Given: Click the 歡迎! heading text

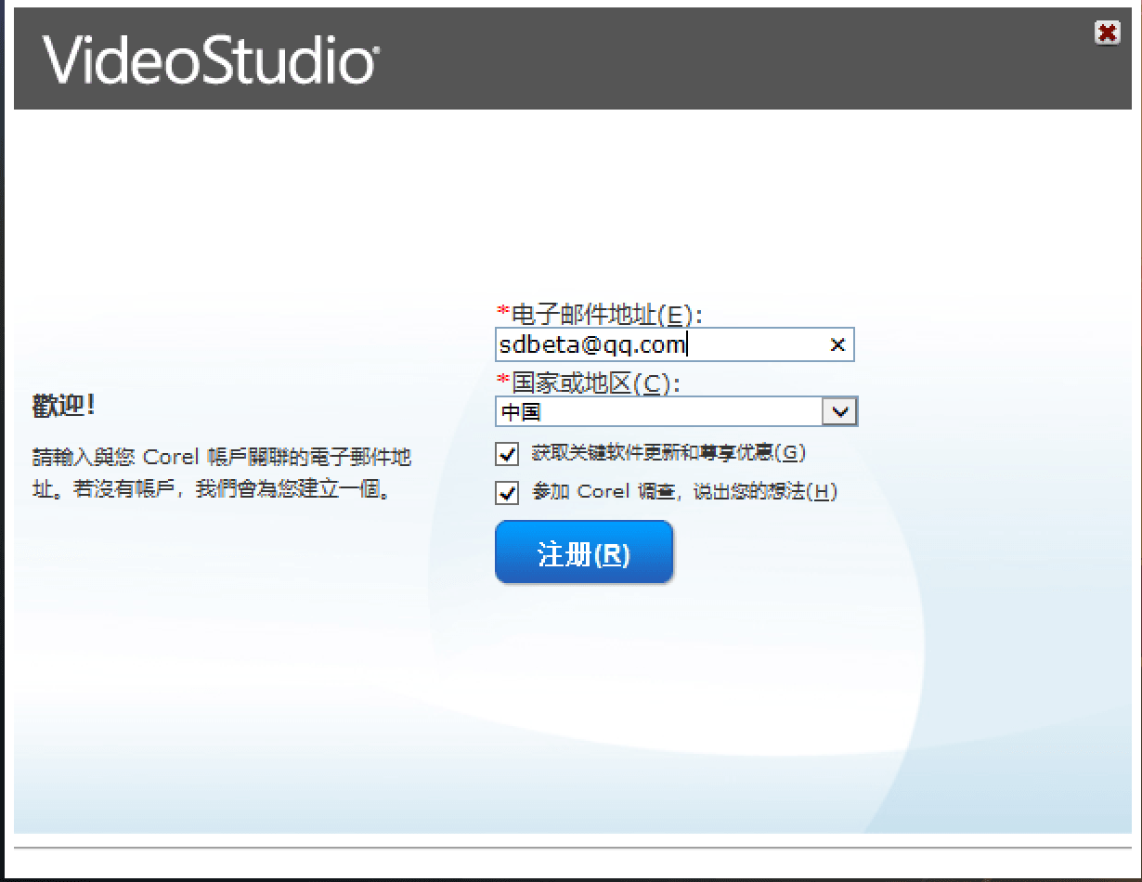Looking at the screenshot, I should (x=63, y=406).
